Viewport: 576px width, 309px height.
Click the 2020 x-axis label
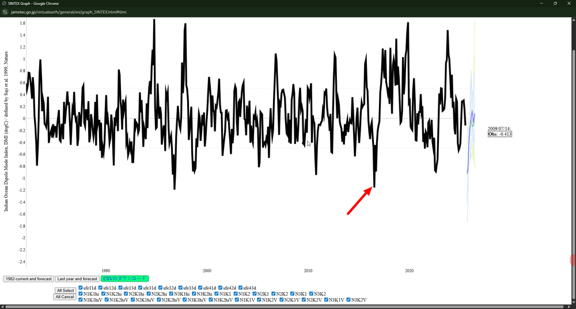pos(409,271)
